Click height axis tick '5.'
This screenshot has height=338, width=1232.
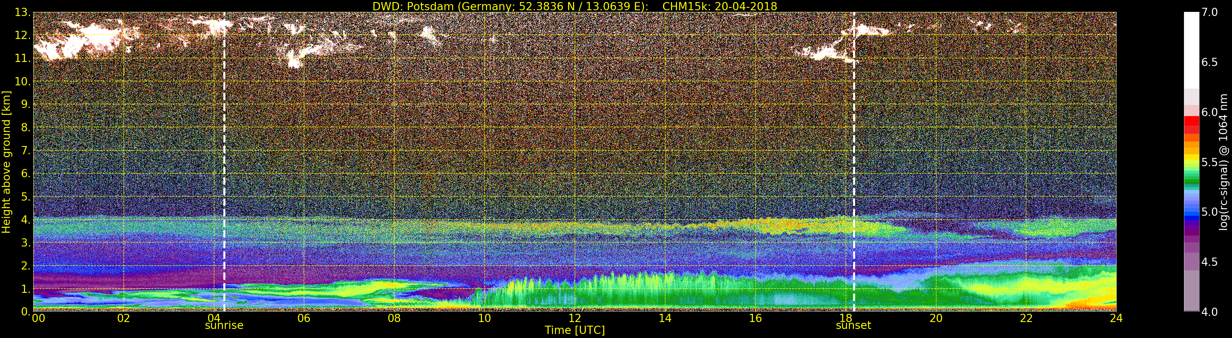coord(25,196)
